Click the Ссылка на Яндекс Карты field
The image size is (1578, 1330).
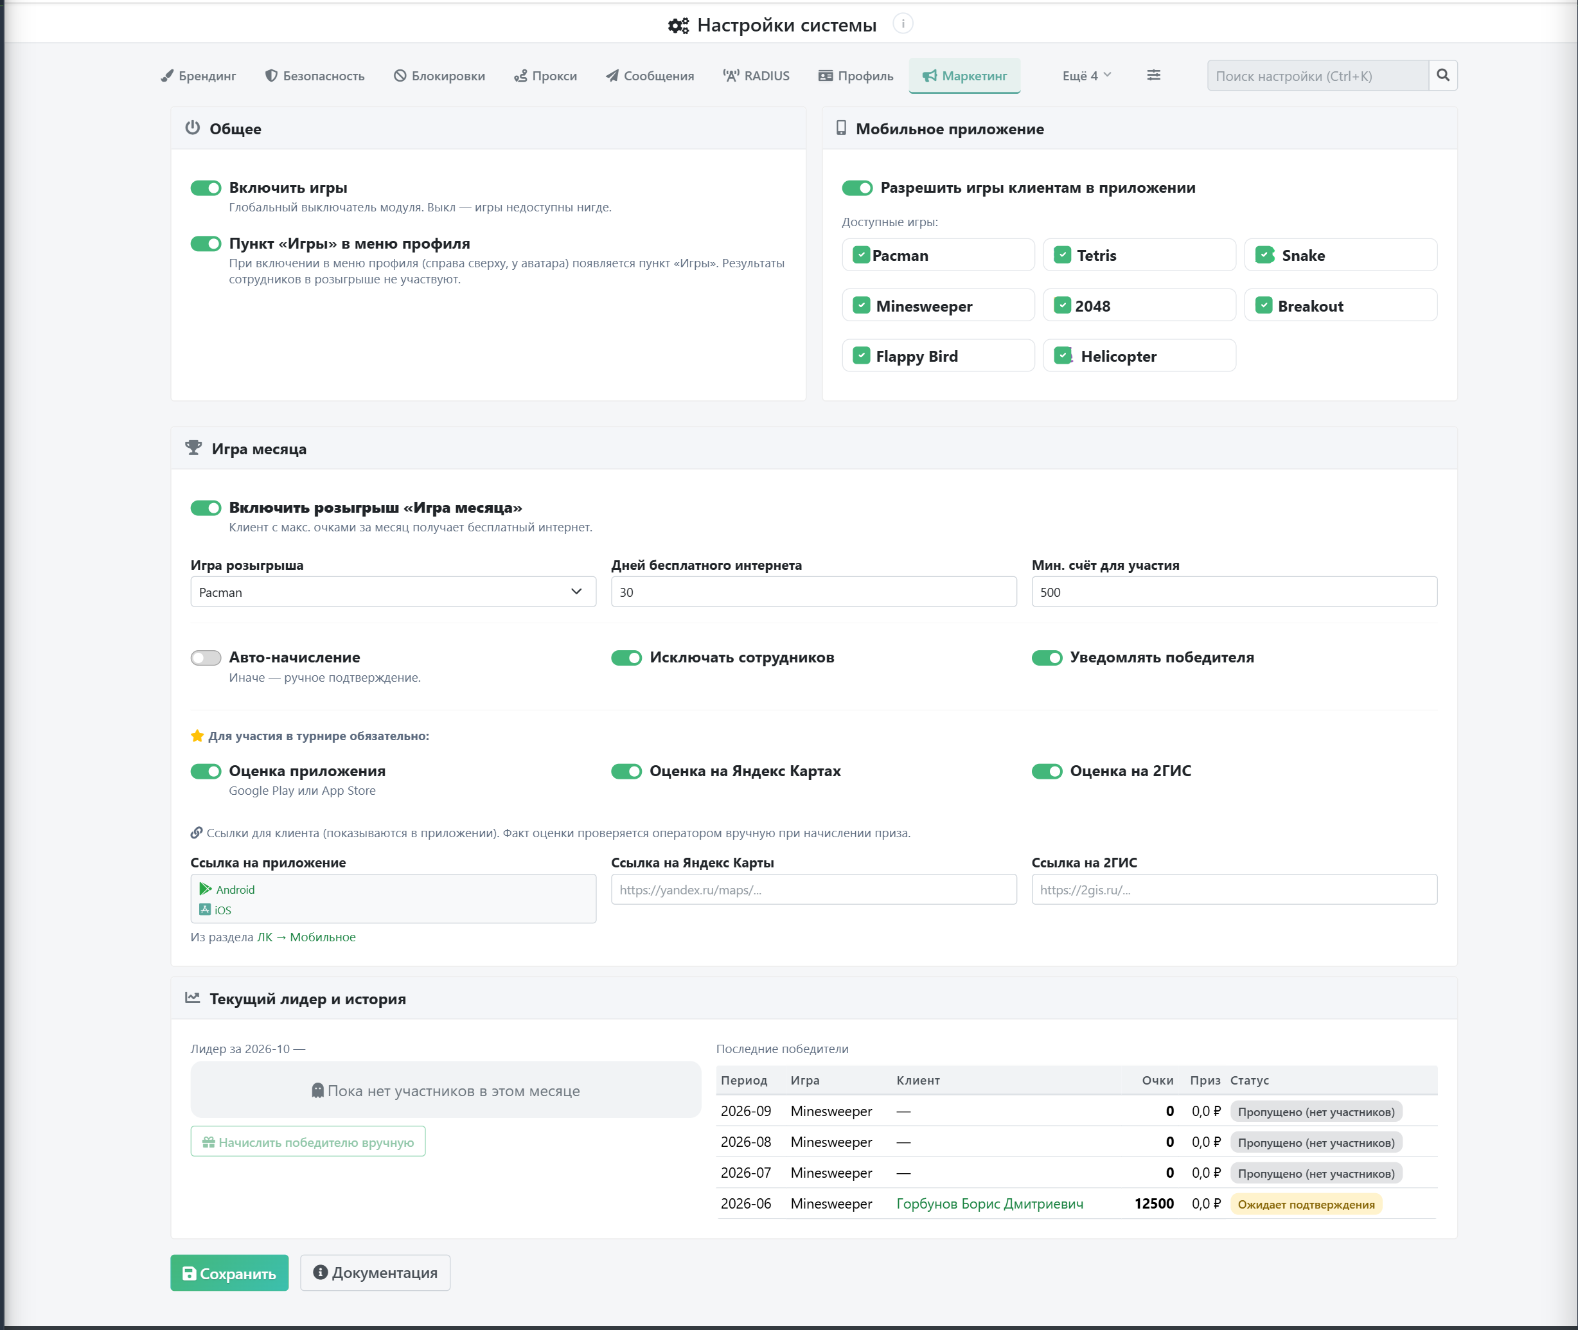[813, 890]
